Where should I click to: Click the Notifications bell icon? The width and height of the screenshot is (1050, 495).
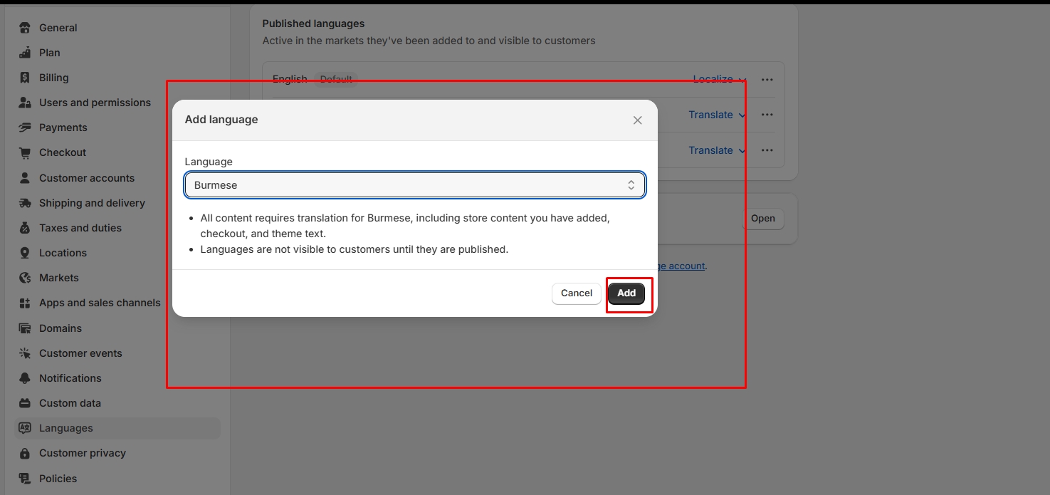click(x=25, y=378)
